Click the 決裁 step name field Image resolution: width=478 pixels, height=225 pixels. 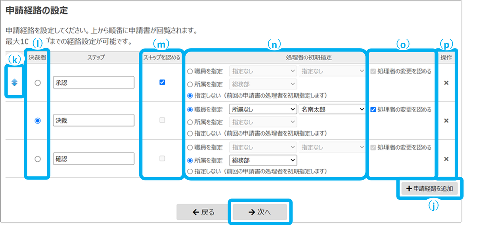point(93,120)
